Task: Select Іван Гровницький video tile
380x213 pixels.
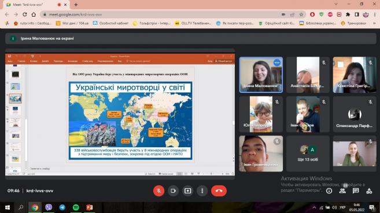Action: coord(261,154)
